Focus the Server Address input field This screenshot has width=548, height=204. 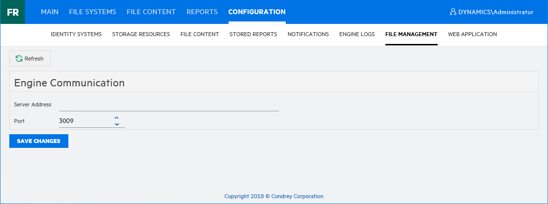169,105
